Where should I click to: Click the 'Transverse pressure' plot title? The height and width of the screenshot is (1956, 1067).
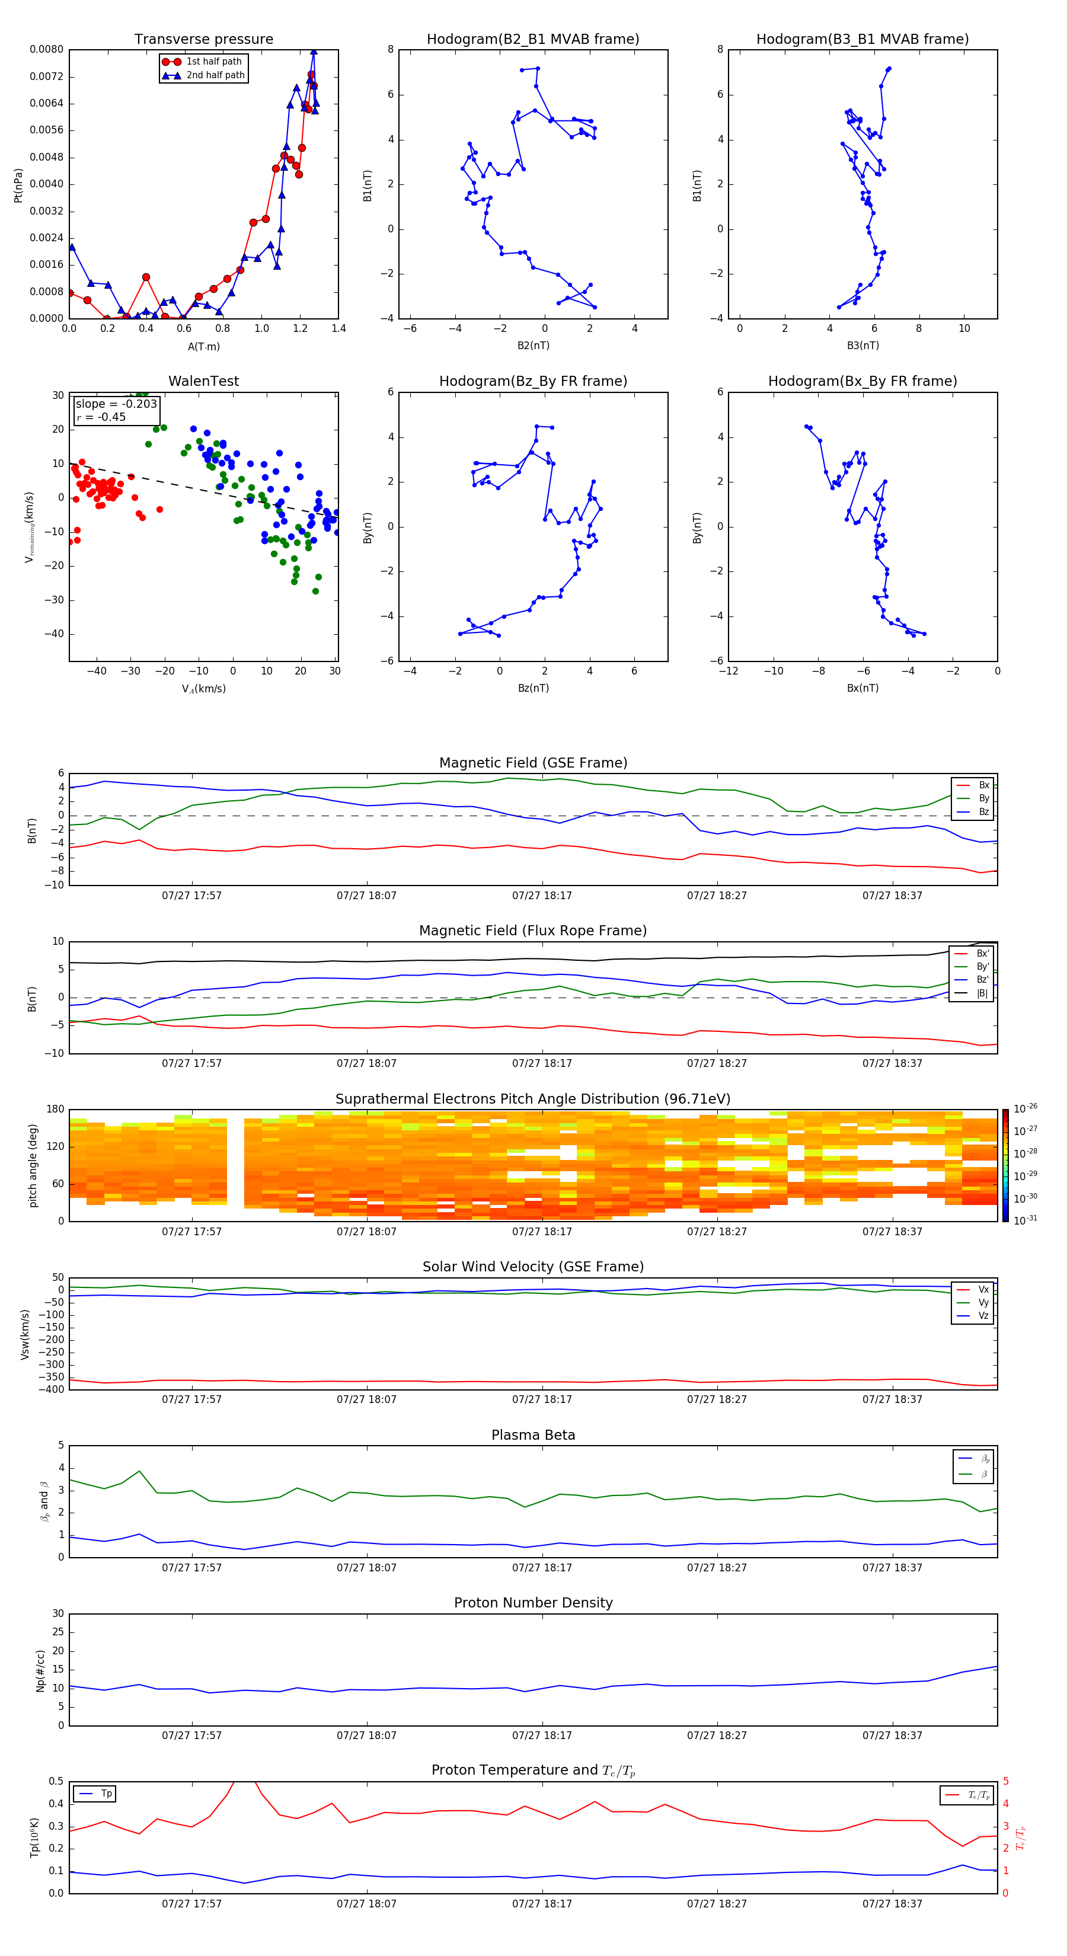203,40
